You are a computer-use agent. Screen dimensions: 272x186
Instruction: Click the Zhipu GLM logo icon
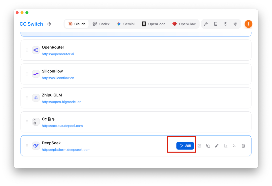(36, 98)
